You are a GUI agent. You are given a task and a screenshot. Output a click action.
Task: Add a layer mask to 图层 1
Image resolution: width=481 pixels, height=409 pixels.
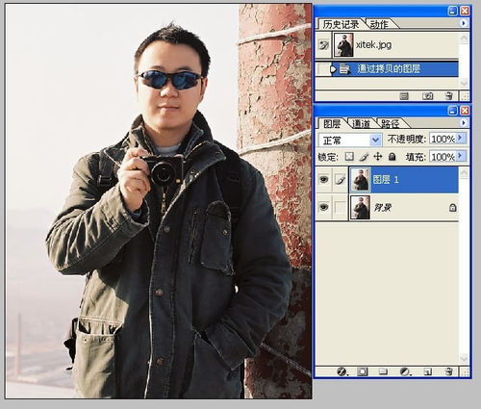click(x=363, y=371)
